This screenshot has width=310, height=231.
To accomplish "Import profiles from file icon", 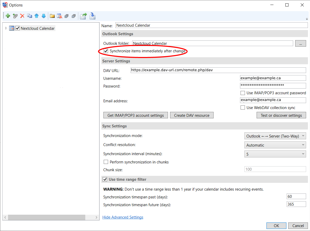I will (x=93, y=16).
